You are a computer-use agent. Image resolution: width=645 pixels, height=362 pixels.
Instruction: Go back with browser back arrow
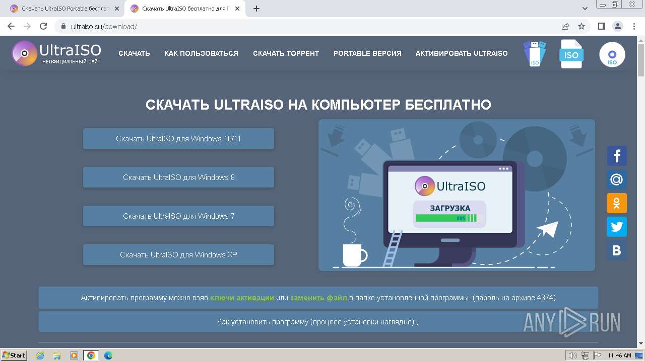point(11,26)
